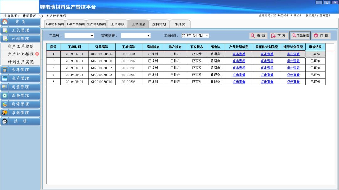
Task: Open the 工单号 dropdown
Action: [92, 36]
